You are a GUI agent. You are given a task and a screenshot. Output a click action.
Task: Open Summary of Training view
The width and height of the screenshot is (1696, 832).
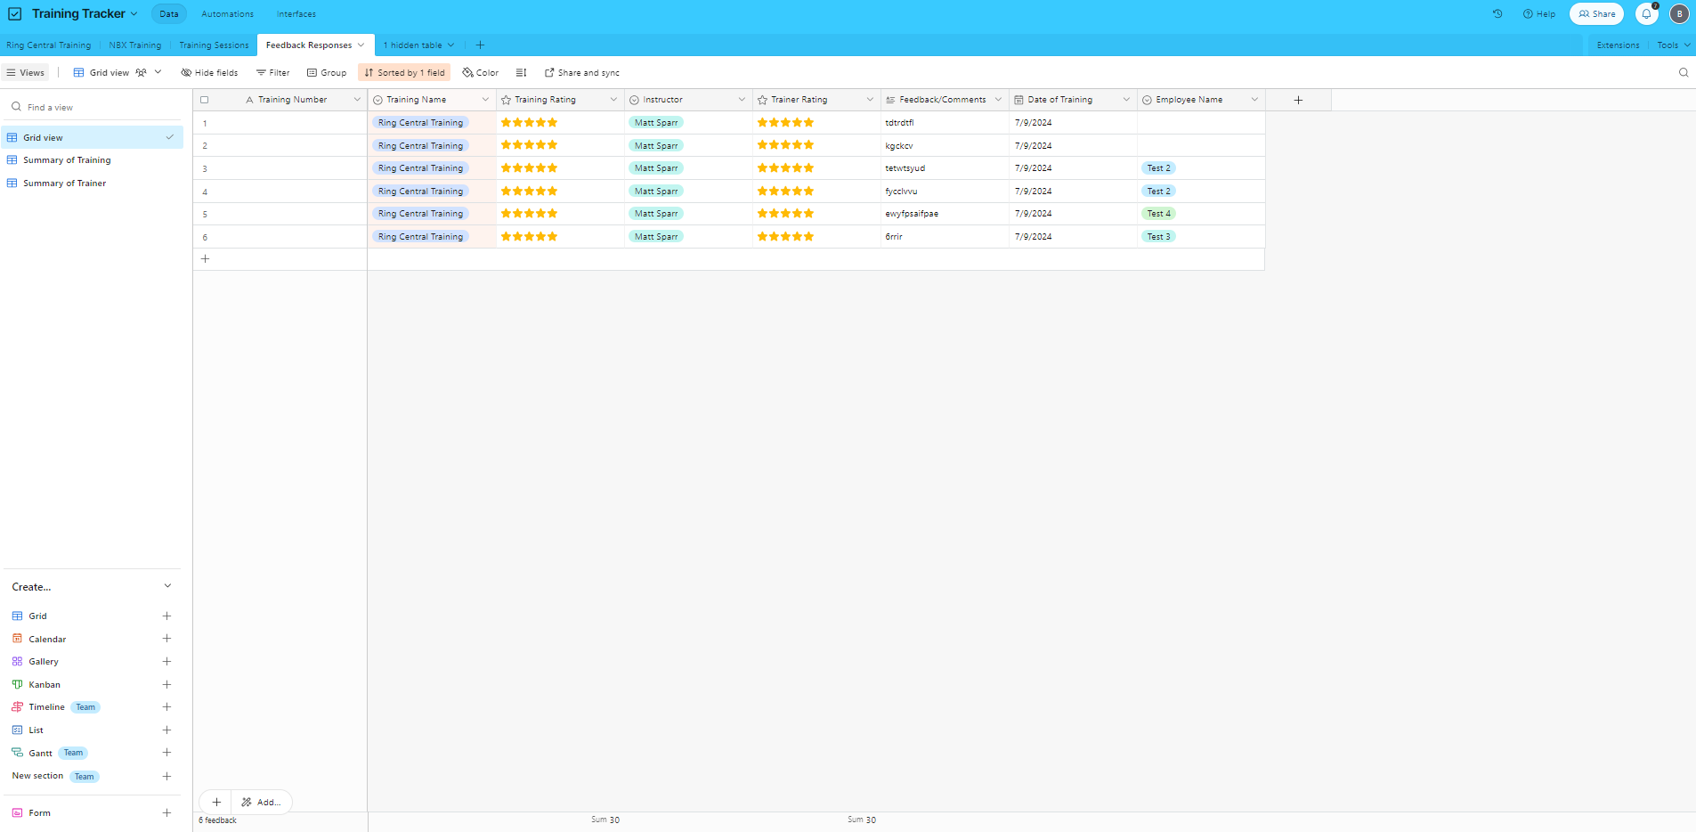67,160
